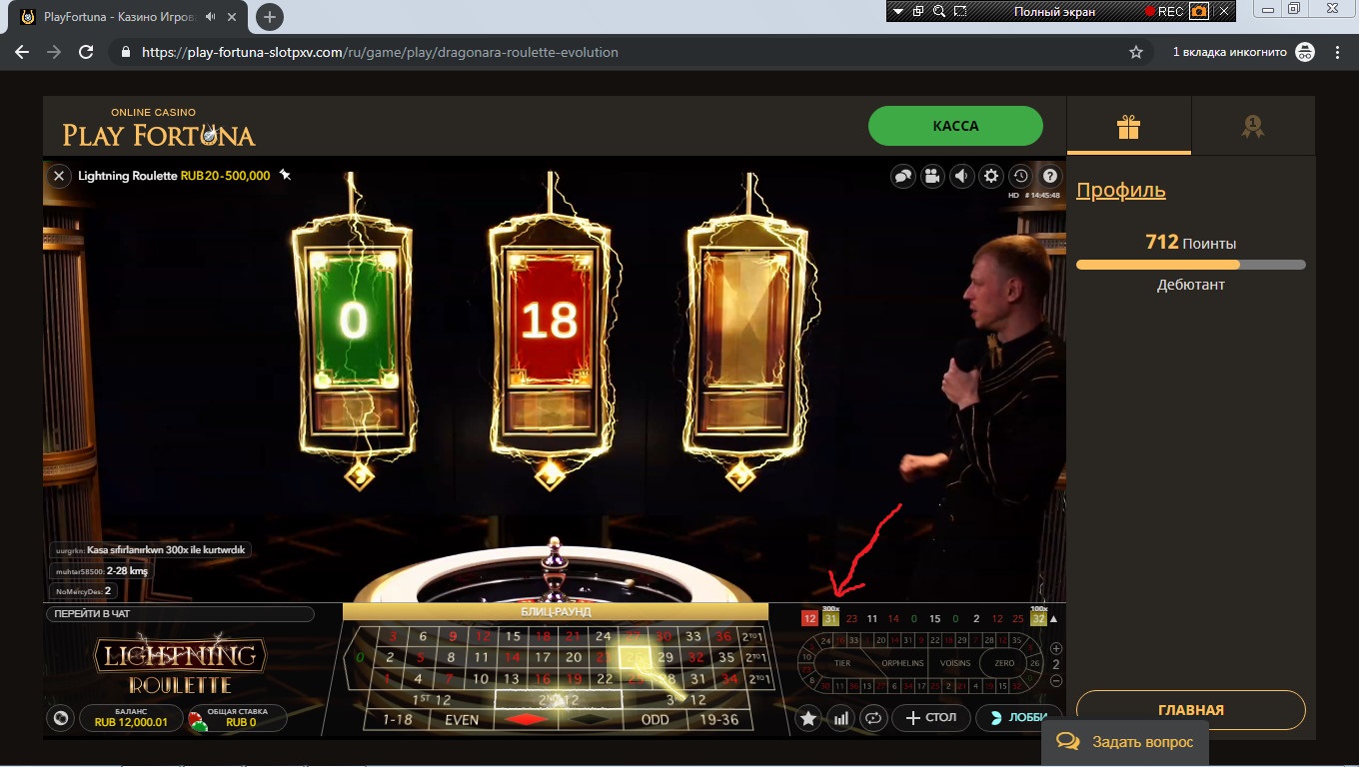This screenshot has width=1359, height=767.
Task: Open roulette statistics bar chart icon
Action: pyautogui.click(x=841, y=717)
